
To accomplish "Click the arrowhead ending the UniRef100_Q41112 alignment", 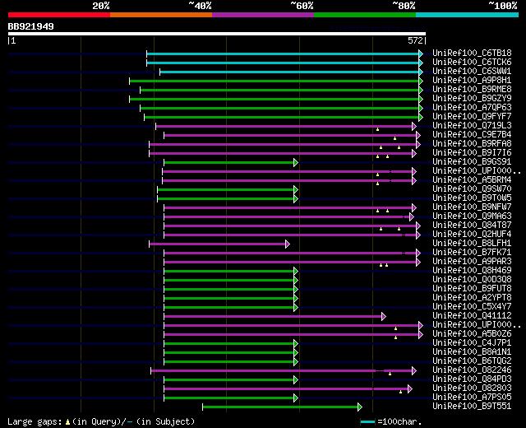I will click(x=384, y=317).
